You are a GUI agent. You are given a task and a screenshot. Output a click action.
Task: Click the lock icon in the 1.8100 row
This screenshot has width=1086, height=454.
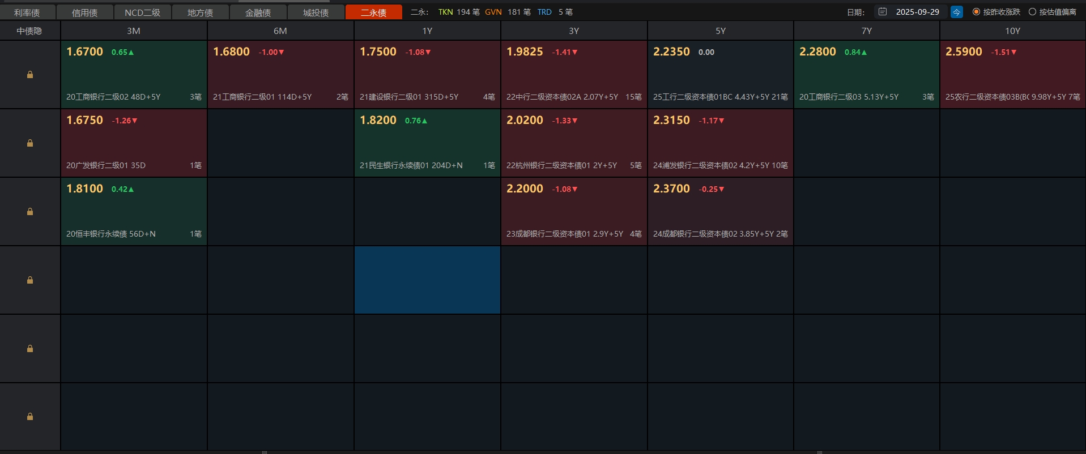(x=30, y=212)
